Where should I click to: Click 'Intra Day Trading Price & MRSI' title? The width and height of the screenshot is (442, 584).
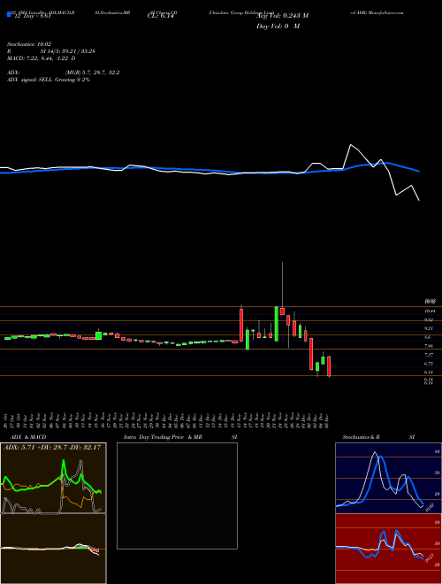(180, 437)
